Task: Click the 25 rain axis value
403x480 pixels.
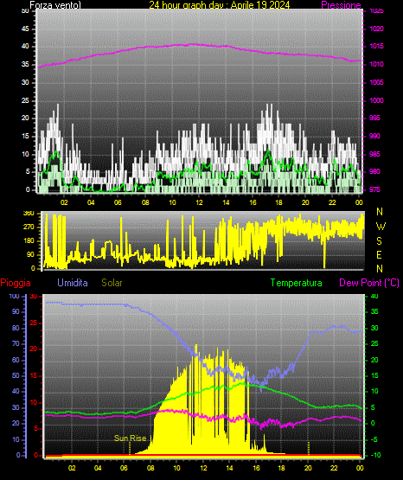Action: (33, 323)
